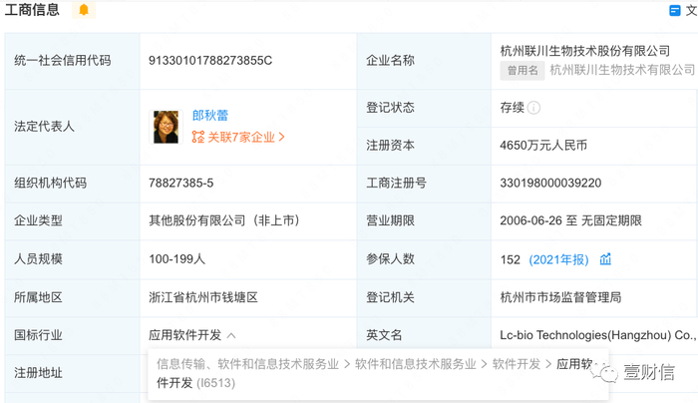Screen dimensions: 698x403
Task: Click the 国标行业 label
Action: (x=38, y=335)
